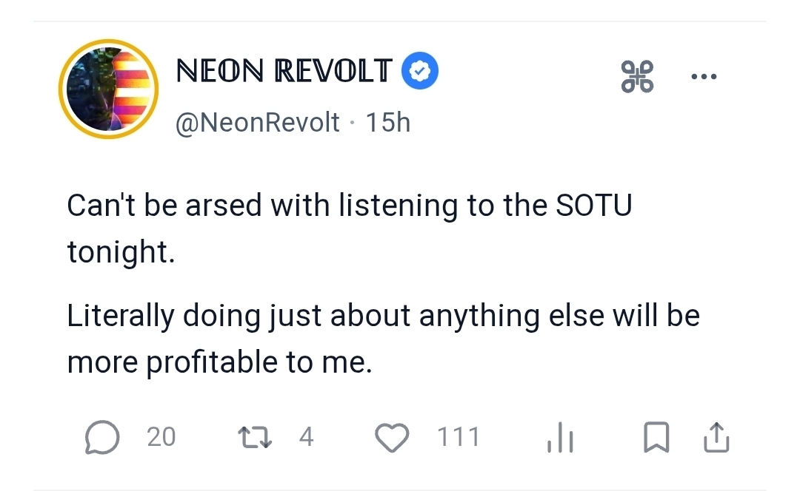
Task: Click the sentence starting with "Literally doing"
Action: pyautogui.click(x=383, y=316)
